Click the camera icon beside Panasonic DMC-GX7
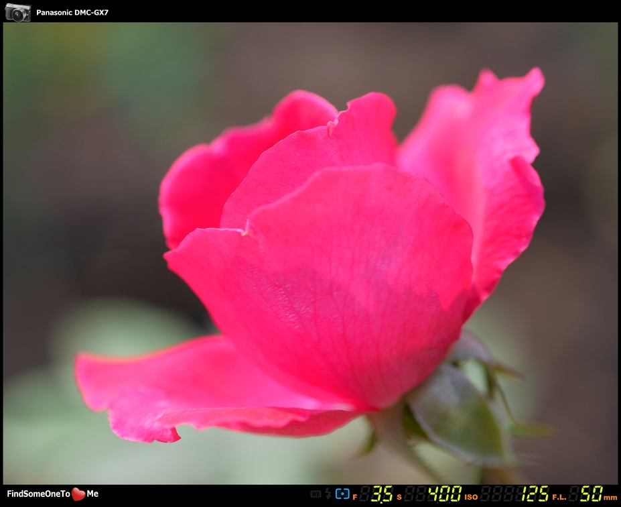This screenshot has height=507, width=621. tap(18, 12)
